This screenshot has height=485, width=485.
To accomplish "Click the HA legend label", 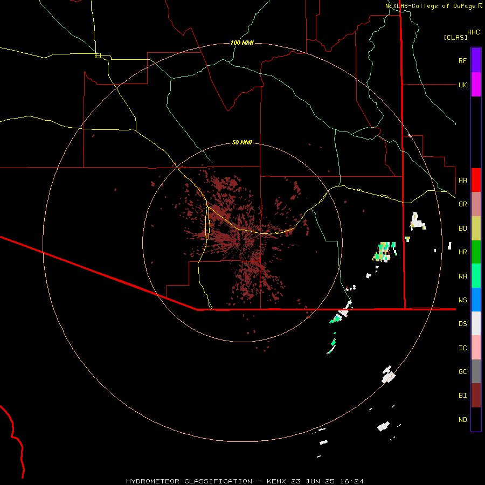I will tap(462, 180).
